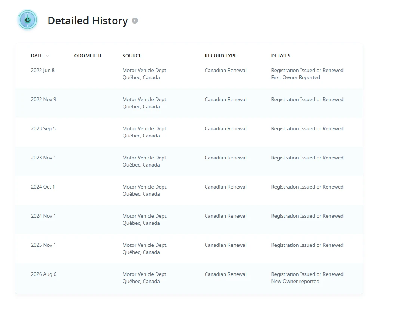Click Canadian Renewal in the 2022 Jun 8 row

tap(225, 70)
